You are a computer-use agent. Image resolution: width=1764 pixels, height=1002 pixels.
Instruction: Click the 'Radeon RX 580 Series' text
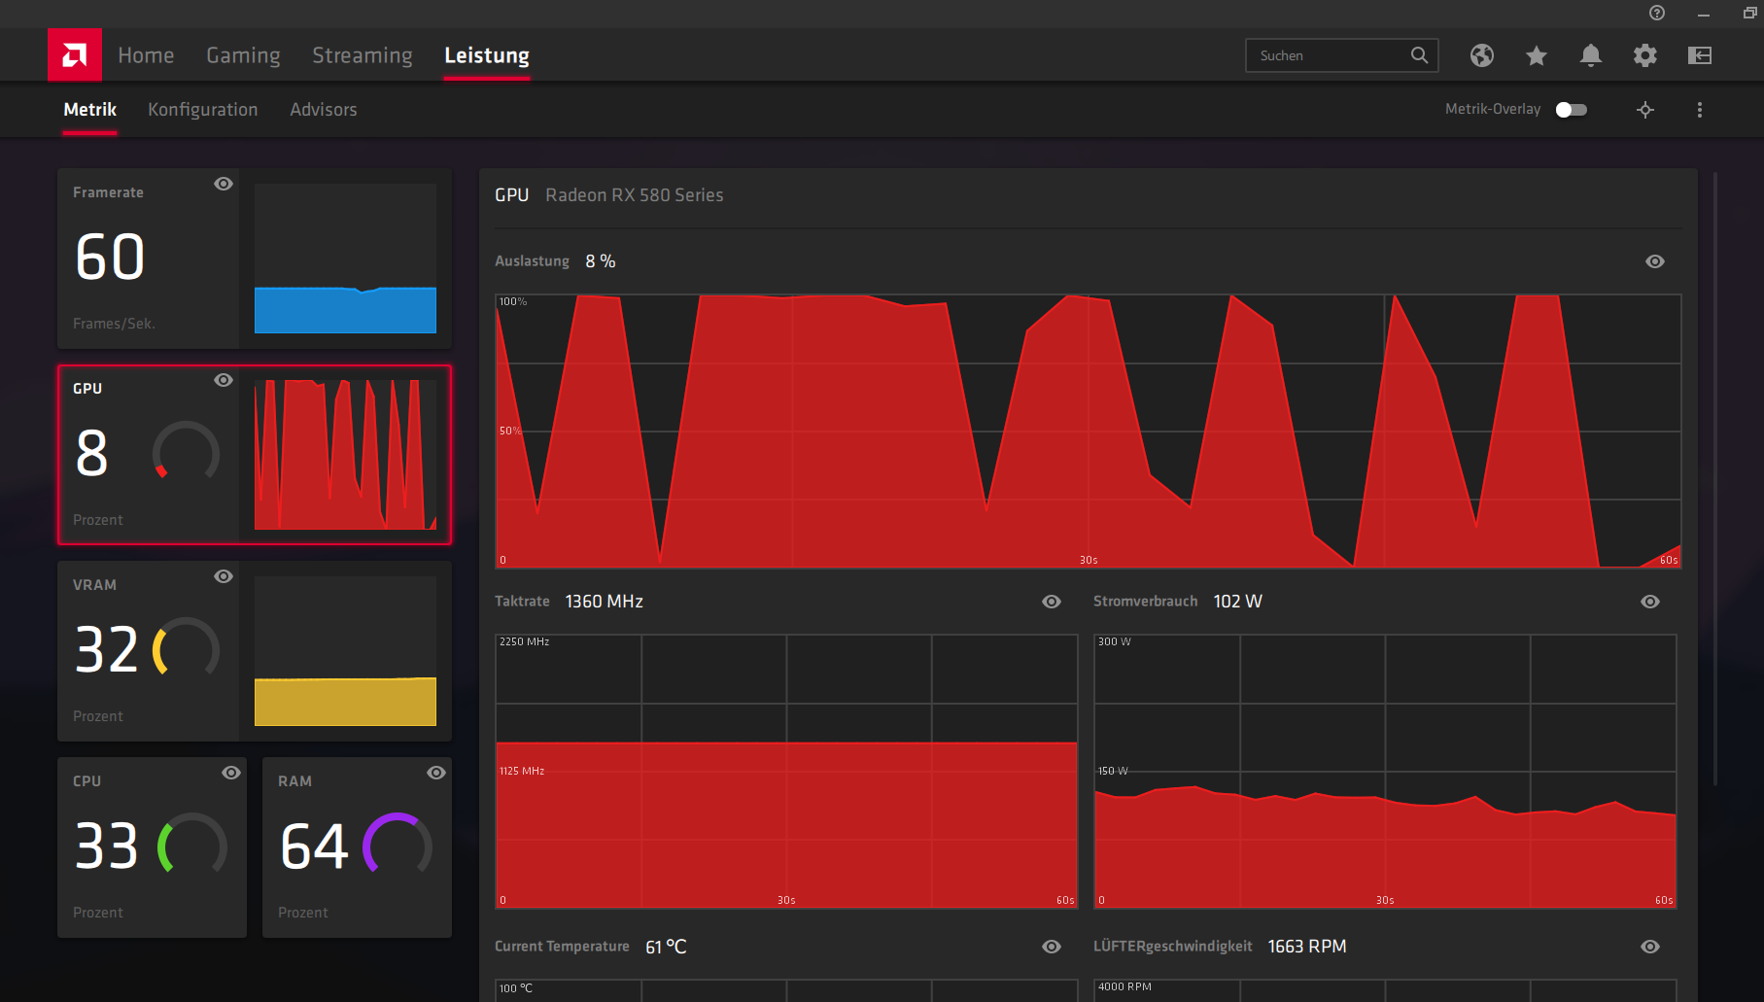[635, 195]
